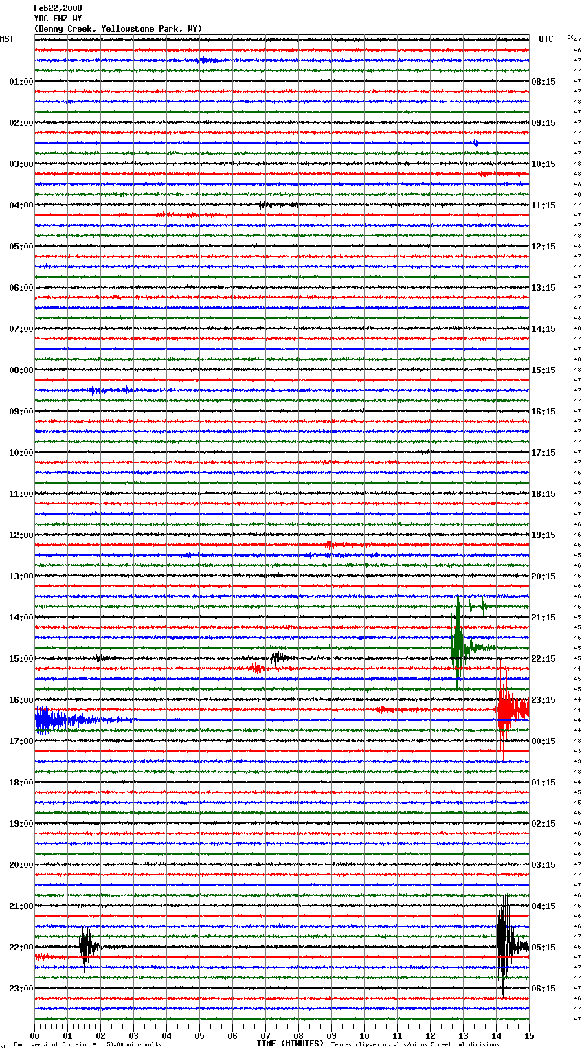Image resolution: width=584 pixels, height=1054 pixels.
Task: Select the 08:00 MST time label
Action: click(21, 370)
